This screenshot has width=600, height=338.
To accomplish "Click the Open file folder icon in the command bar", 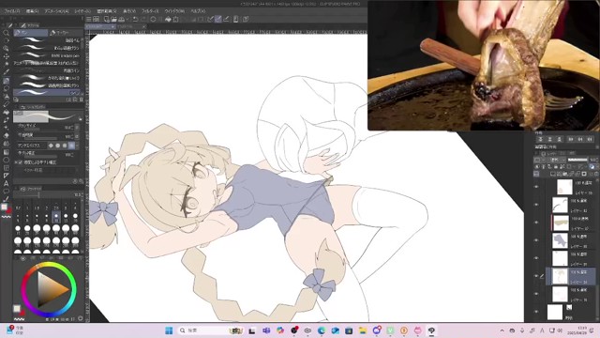I will click(113, 19).
